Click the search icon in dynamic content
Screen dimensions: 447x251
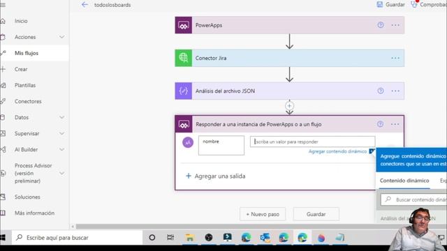coord(388,199)
